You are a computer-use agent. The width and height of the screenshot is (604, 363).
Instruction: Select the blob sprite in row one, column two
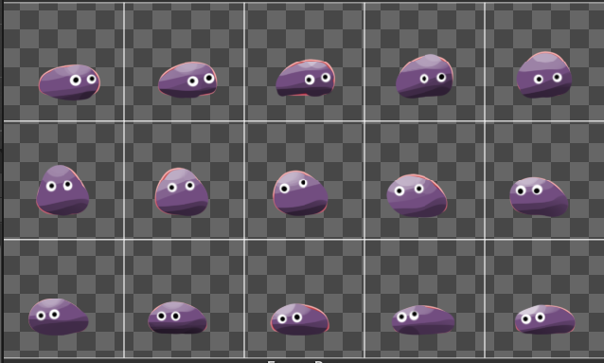point(187,80)
